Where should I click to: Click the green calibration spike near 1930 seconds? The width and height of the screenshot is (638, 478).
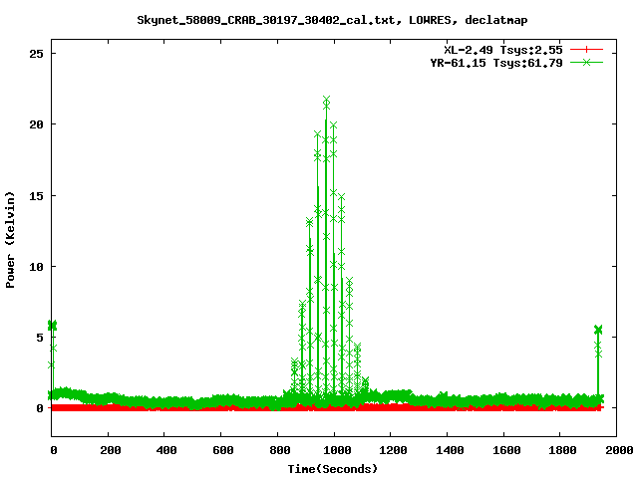coord(598,361)
